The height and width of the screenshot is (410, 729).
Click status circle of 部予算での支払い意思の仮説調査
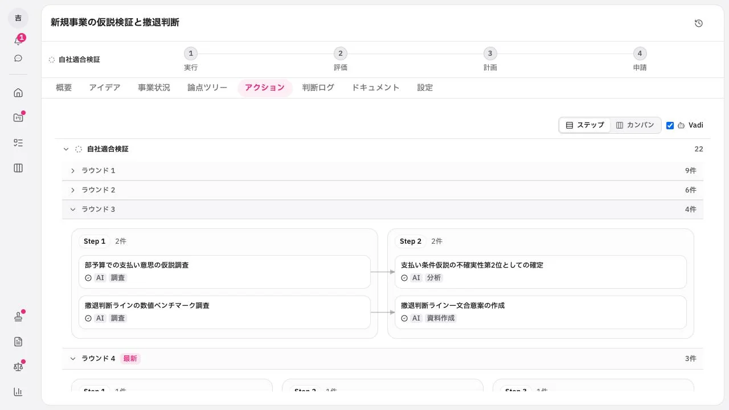88,278
